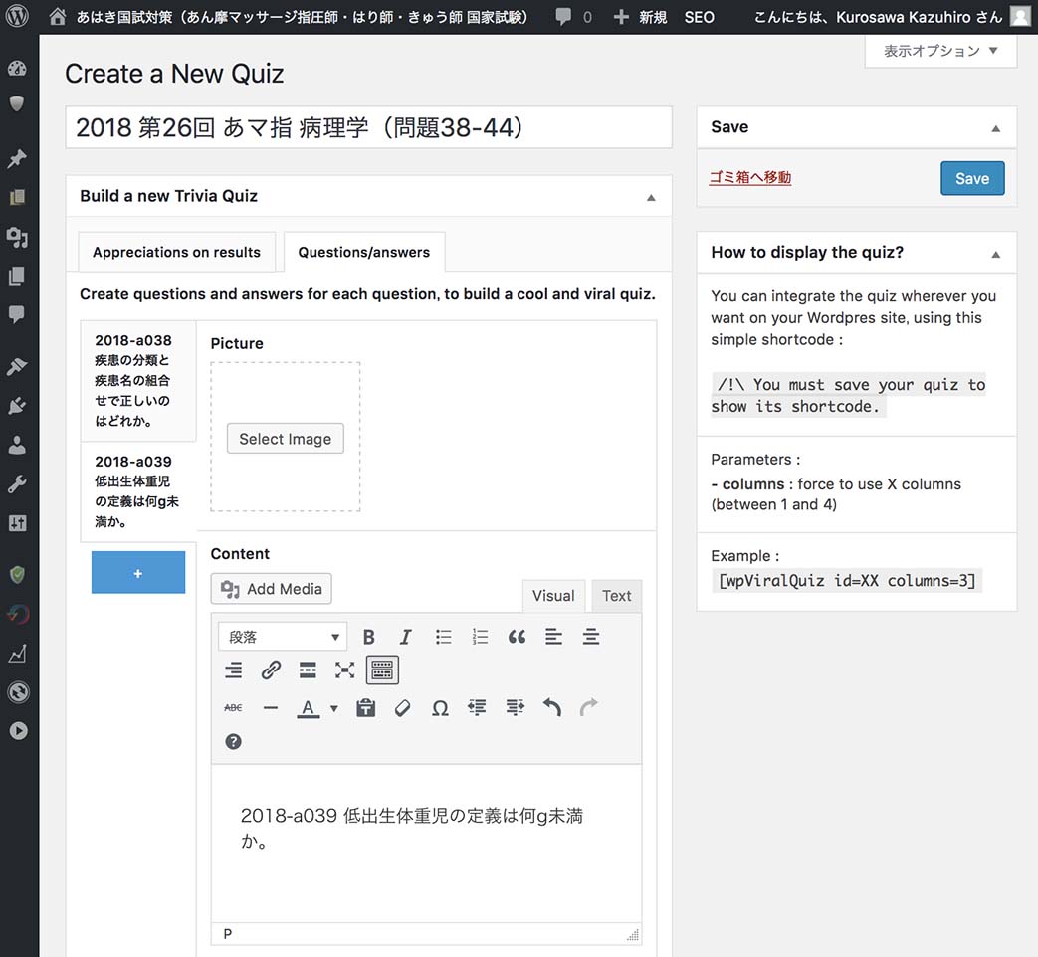This screenshot has width=1038, height=957.
Task: Click the blue Save button
Action: coord(971,179)
